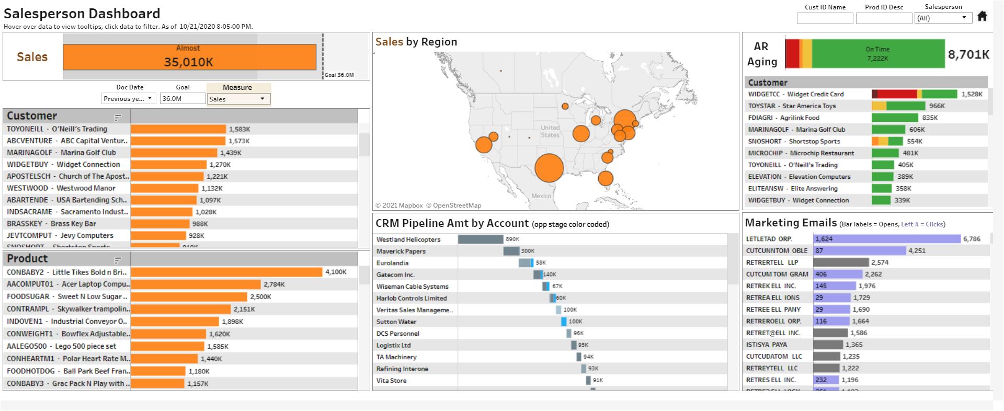Viewport: 1004px width, 411px height.
Task: Select Vita Store pipeline row
Action: tap(551, 381)
